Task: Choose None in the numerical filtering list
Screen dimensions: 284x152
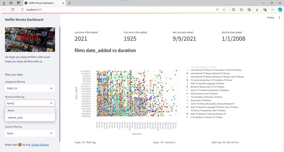Action: [30, 110]
